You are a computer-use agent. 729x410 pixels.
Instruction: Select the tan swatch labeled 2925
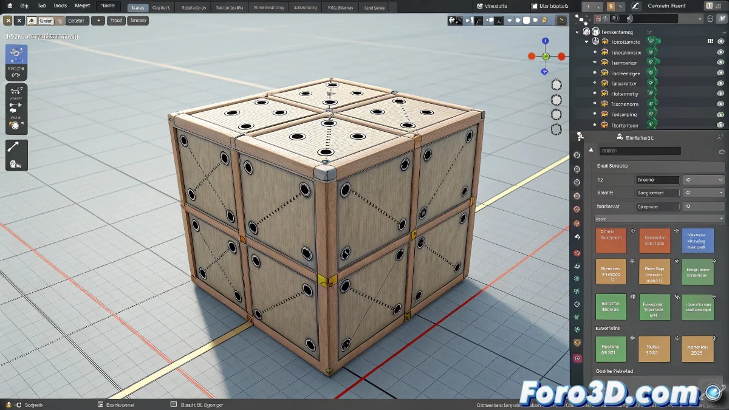coord(697,349)
